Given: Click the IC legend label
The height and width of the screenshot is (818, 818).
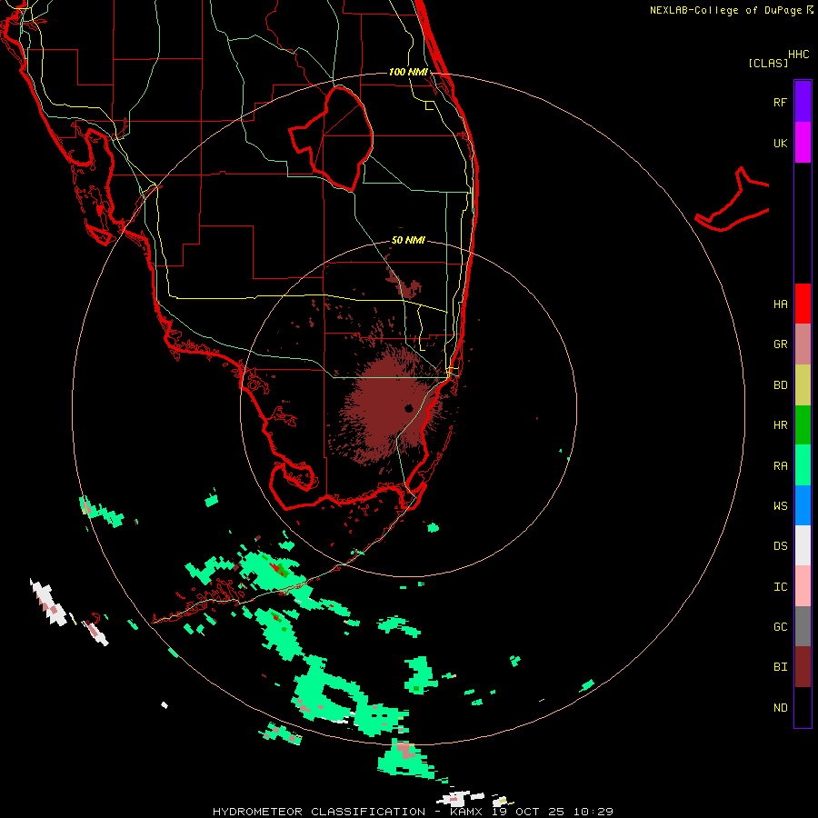Looking at the screenshot, I should (x=780, y=587).
